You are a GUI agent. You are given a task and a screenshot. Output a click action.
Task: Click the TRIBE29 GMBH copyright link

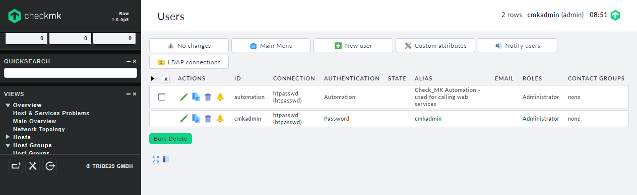pos(109,166)
